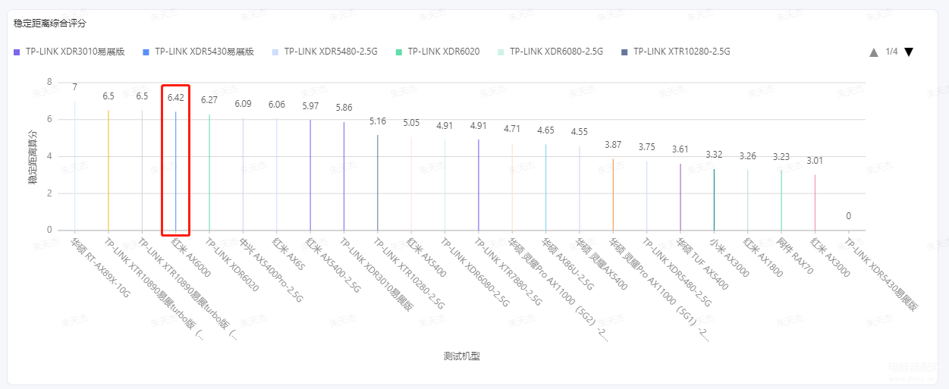
Task: Click the 6.42 data label
Action: (176, 97)
